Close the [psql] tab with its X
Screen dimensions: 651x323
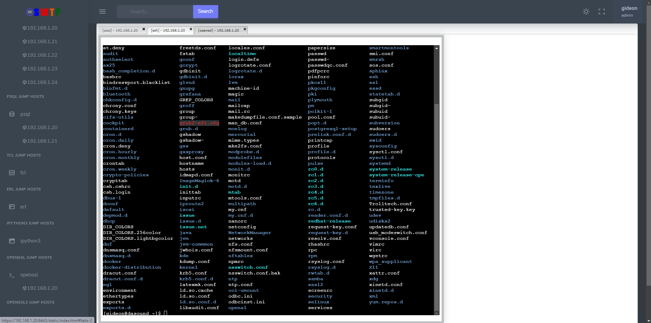[x=144, y=29]
